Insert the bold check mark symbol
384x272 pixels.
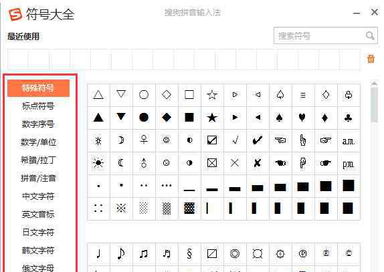(258, 140)
